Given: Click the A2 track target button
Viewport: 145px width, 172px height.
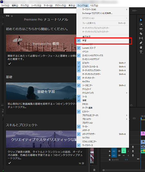Looking at the screenshot, I should click(x=114, y=151).
